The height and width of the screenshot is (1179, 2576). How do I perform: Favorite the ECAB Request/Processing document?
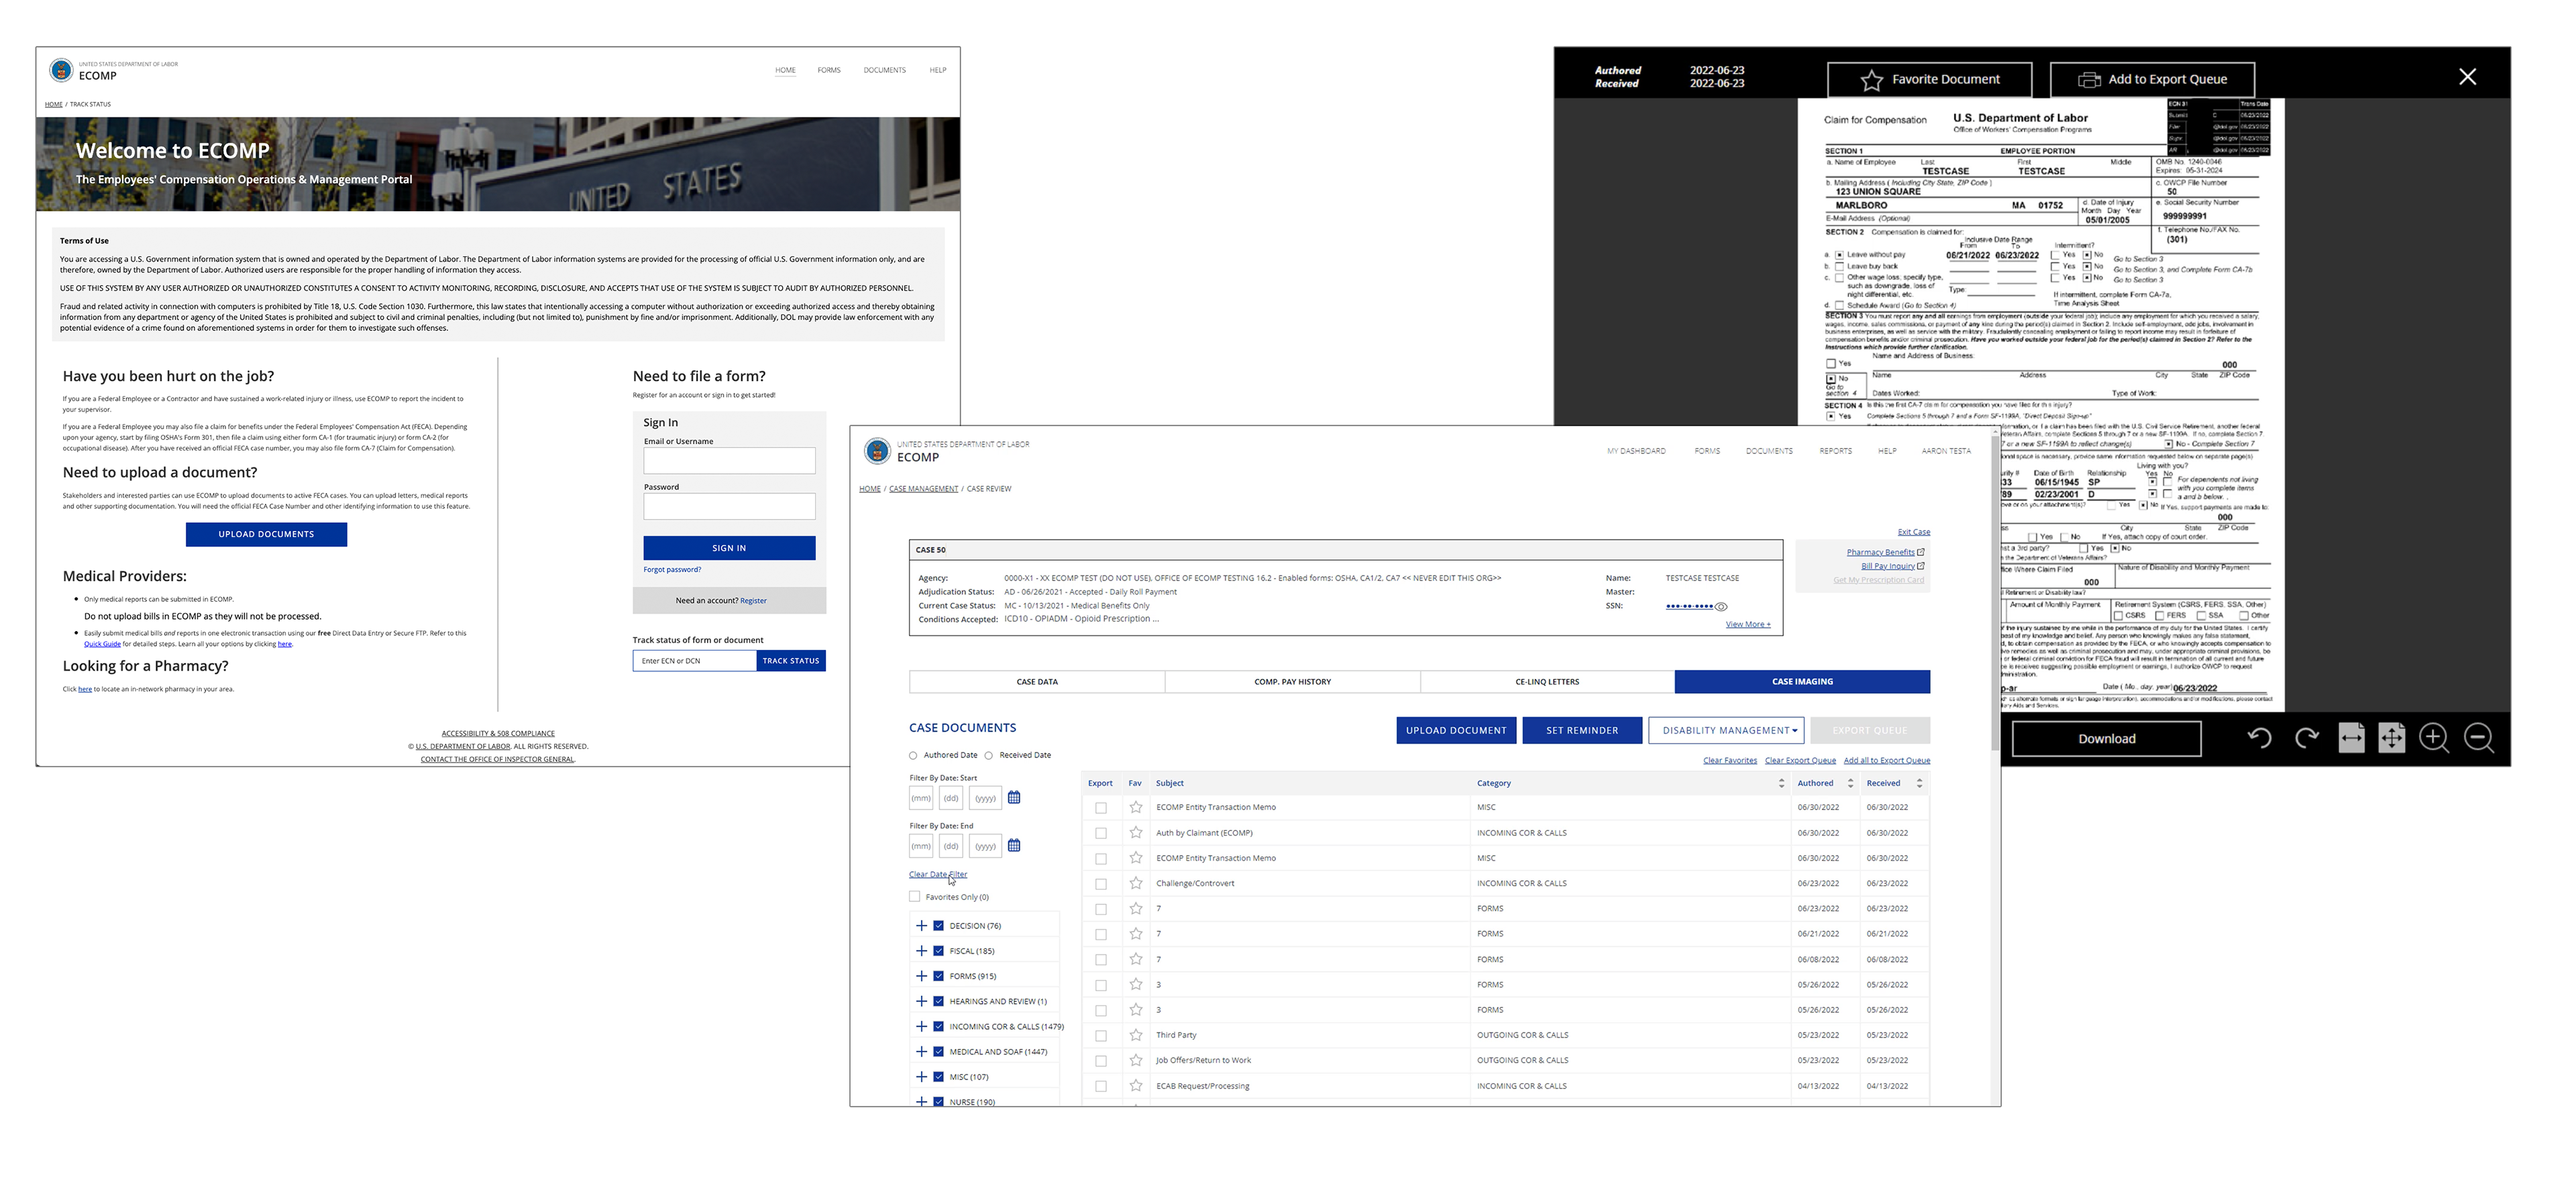point(1136,1085)
